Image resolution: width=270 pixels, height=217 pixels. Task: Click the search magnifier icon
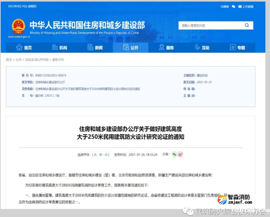point(248,26)
